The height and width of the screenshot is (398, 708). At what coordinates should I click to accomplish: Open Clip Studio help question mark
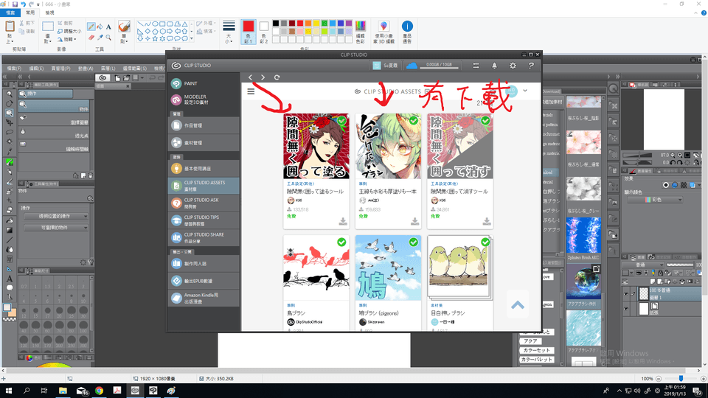point(531,66)
